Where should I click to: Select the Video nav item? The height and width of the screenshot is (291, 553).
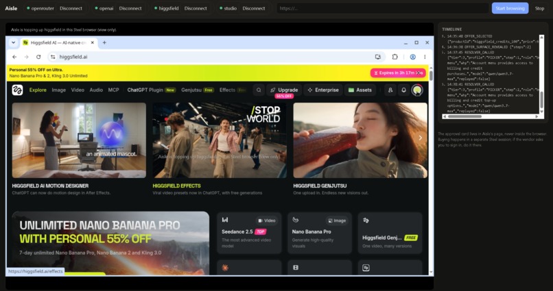pos(78,90)
